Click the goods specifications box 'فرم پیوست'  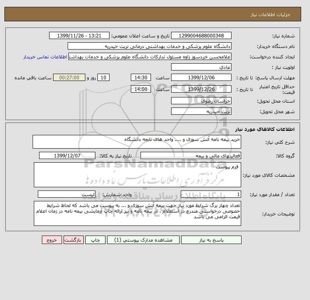point(137,175)
